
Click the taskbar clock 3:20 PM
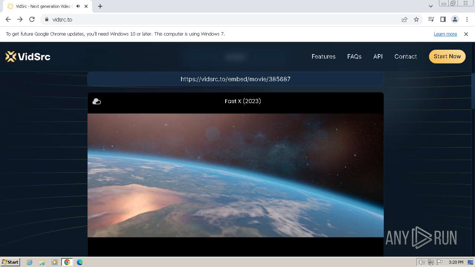click(456, 262)
